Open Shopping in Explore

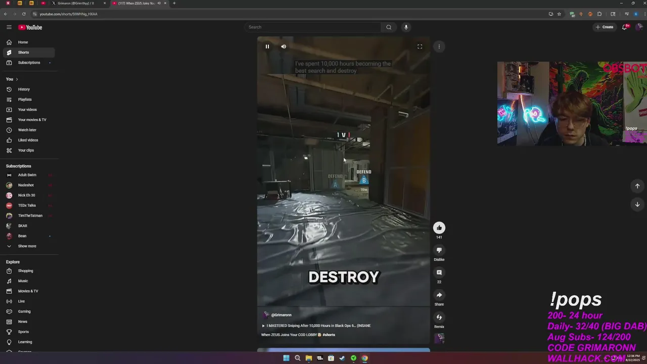[29, 271]
